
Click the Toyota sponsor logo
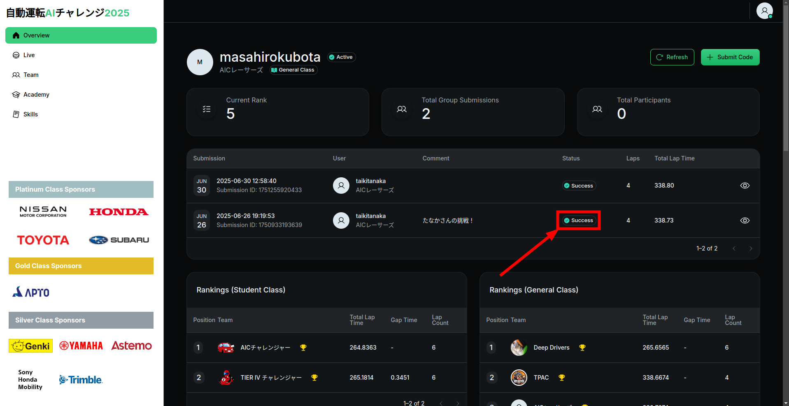click(43, 240)
